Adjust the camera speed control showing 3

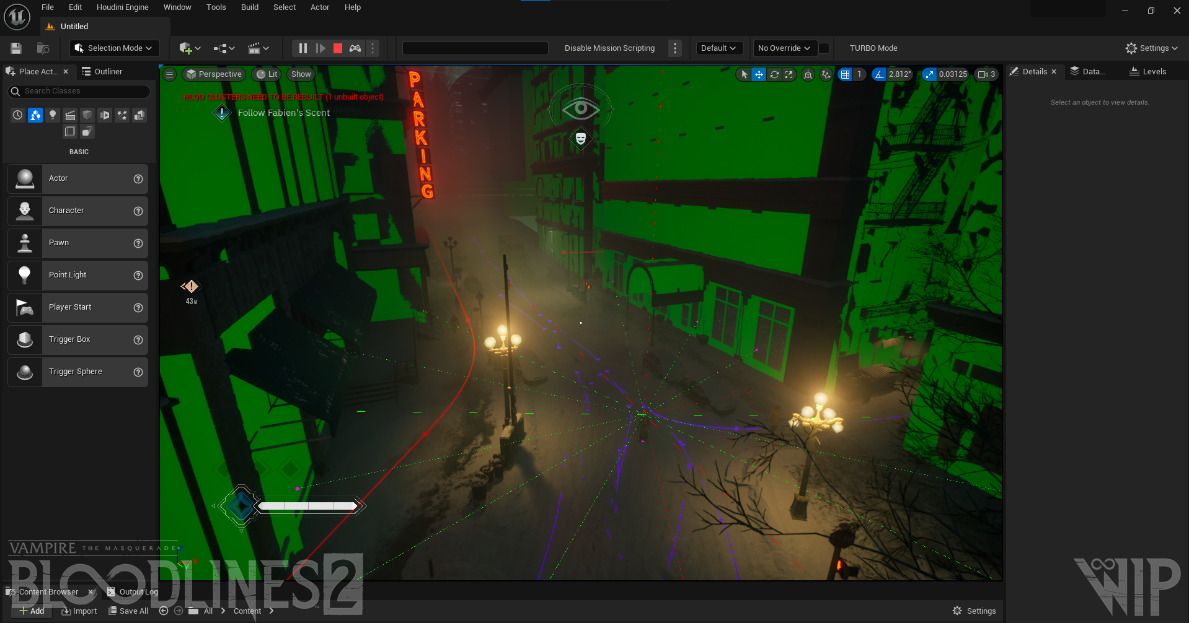point(986,74)
